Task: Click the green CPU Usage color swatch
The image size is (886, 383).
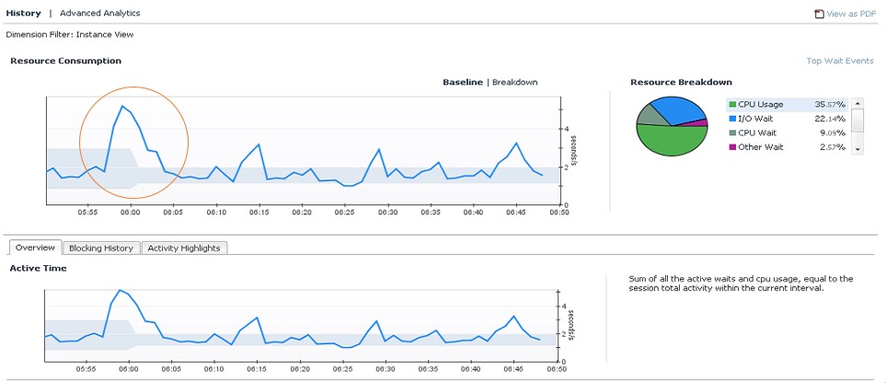Action: pyautogui.click(x=732, y=105)
